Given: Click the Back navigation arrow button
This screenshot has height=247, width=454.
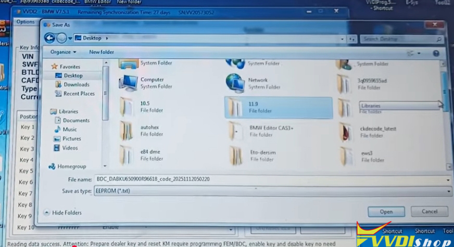Looking at the screenshot, I should click(50, 38).
